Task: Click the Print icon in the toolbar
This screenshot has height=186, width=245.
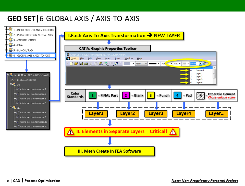Action: (86, 63)
